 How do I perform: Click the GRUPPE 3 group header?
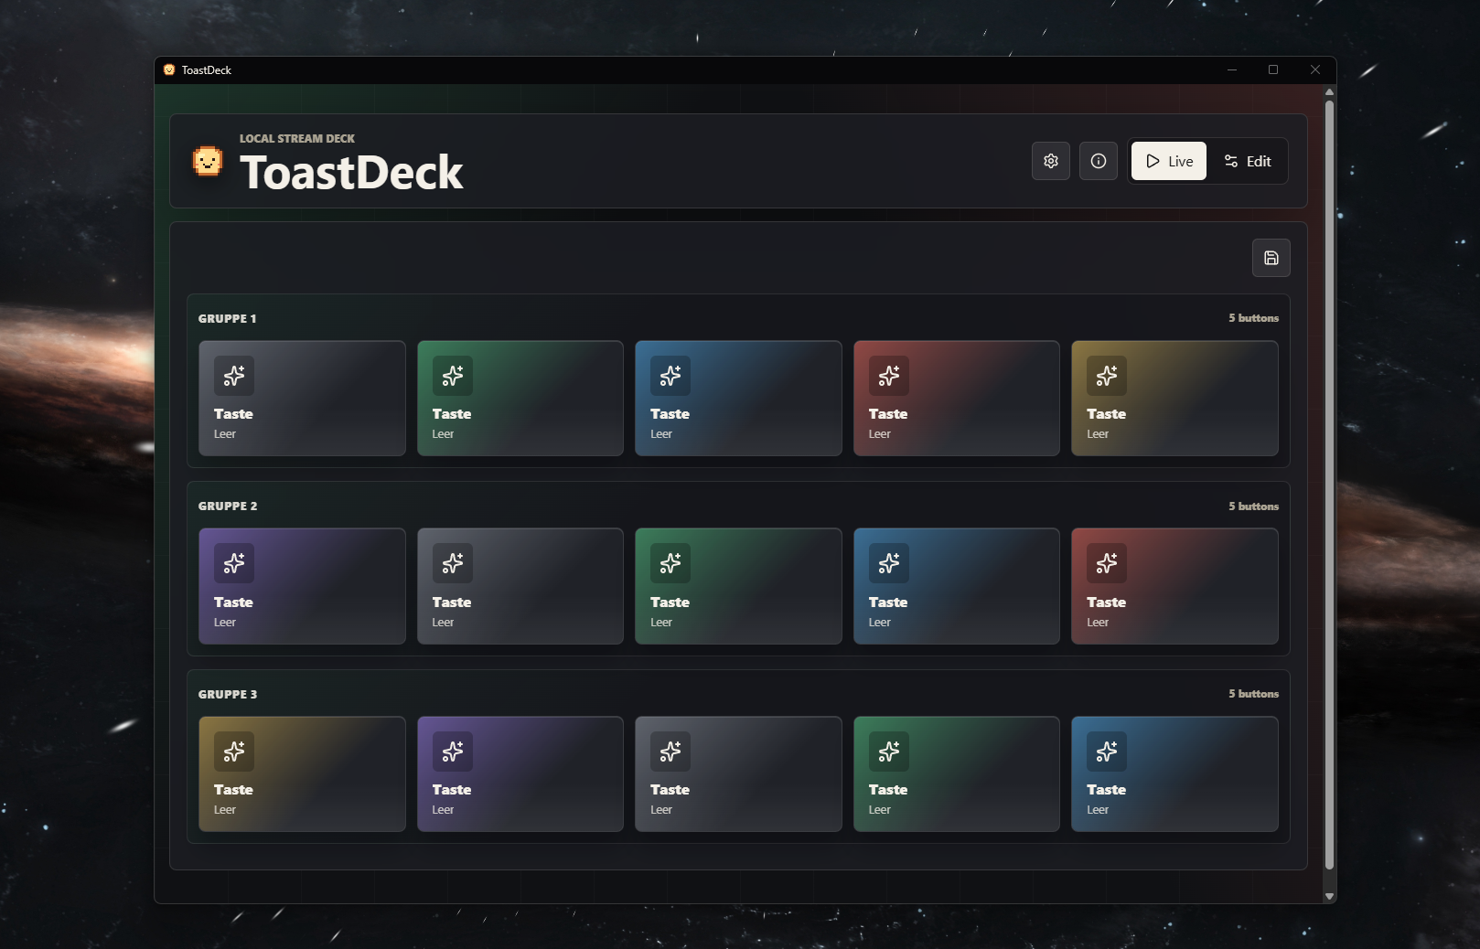point(228,695)
